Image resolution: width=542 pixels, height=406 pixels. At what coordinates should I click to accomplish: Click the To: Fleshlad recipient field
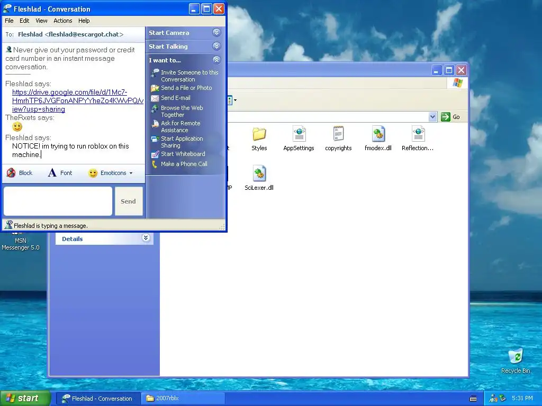click(73, 34)
